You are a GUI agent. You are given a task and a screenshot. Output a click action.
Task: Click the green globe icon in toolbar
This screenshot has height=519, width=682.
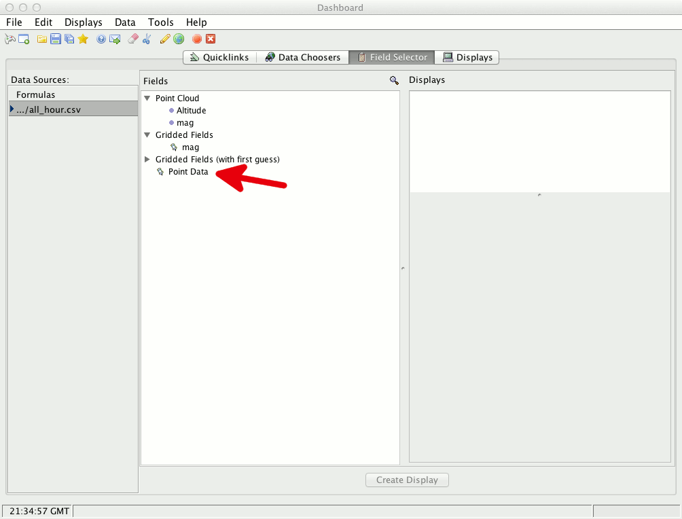pos(179,39)
